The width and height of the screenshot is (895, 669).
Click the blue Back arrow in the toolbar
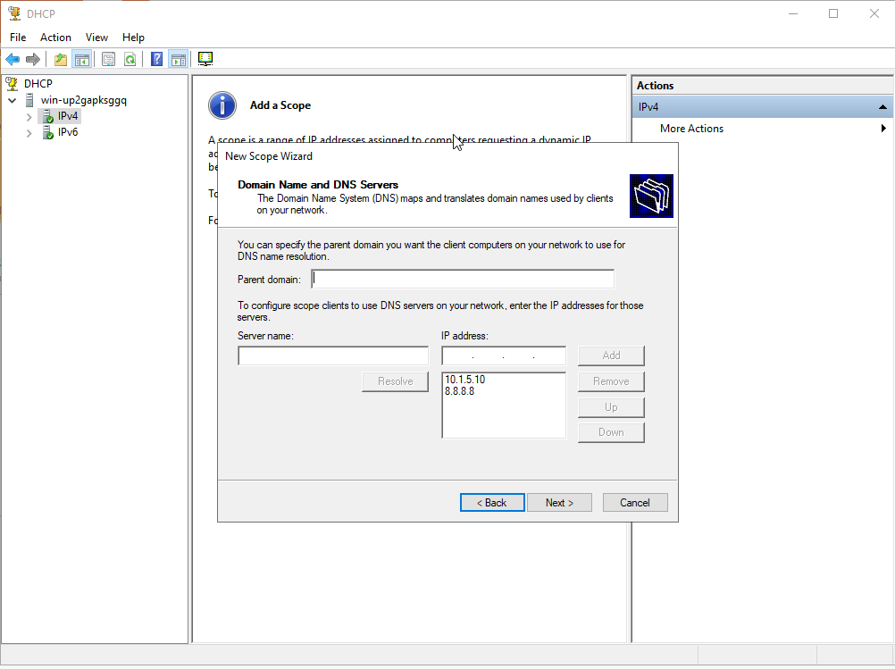(13, 60)
